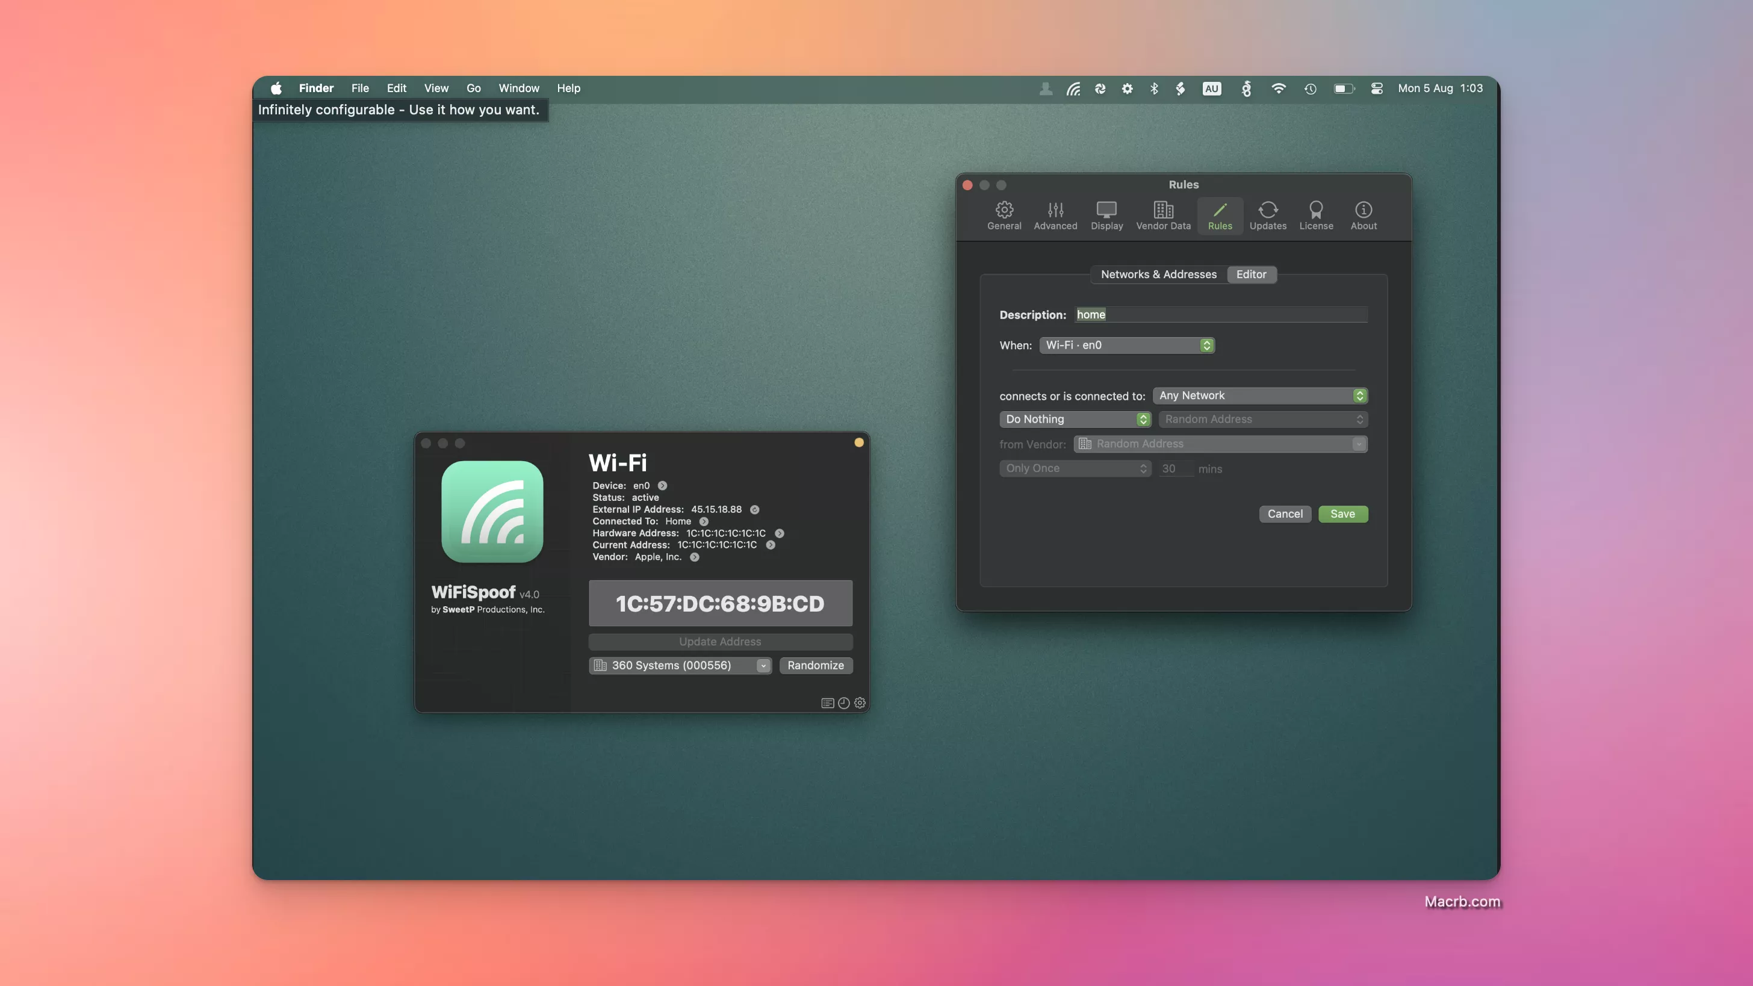Click the arrow next to Hardware Address
Screen dimensions: 1753x986
coord(779,533)
